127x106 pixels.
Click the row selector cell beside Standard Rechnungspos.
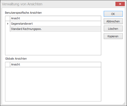(8, 29)
